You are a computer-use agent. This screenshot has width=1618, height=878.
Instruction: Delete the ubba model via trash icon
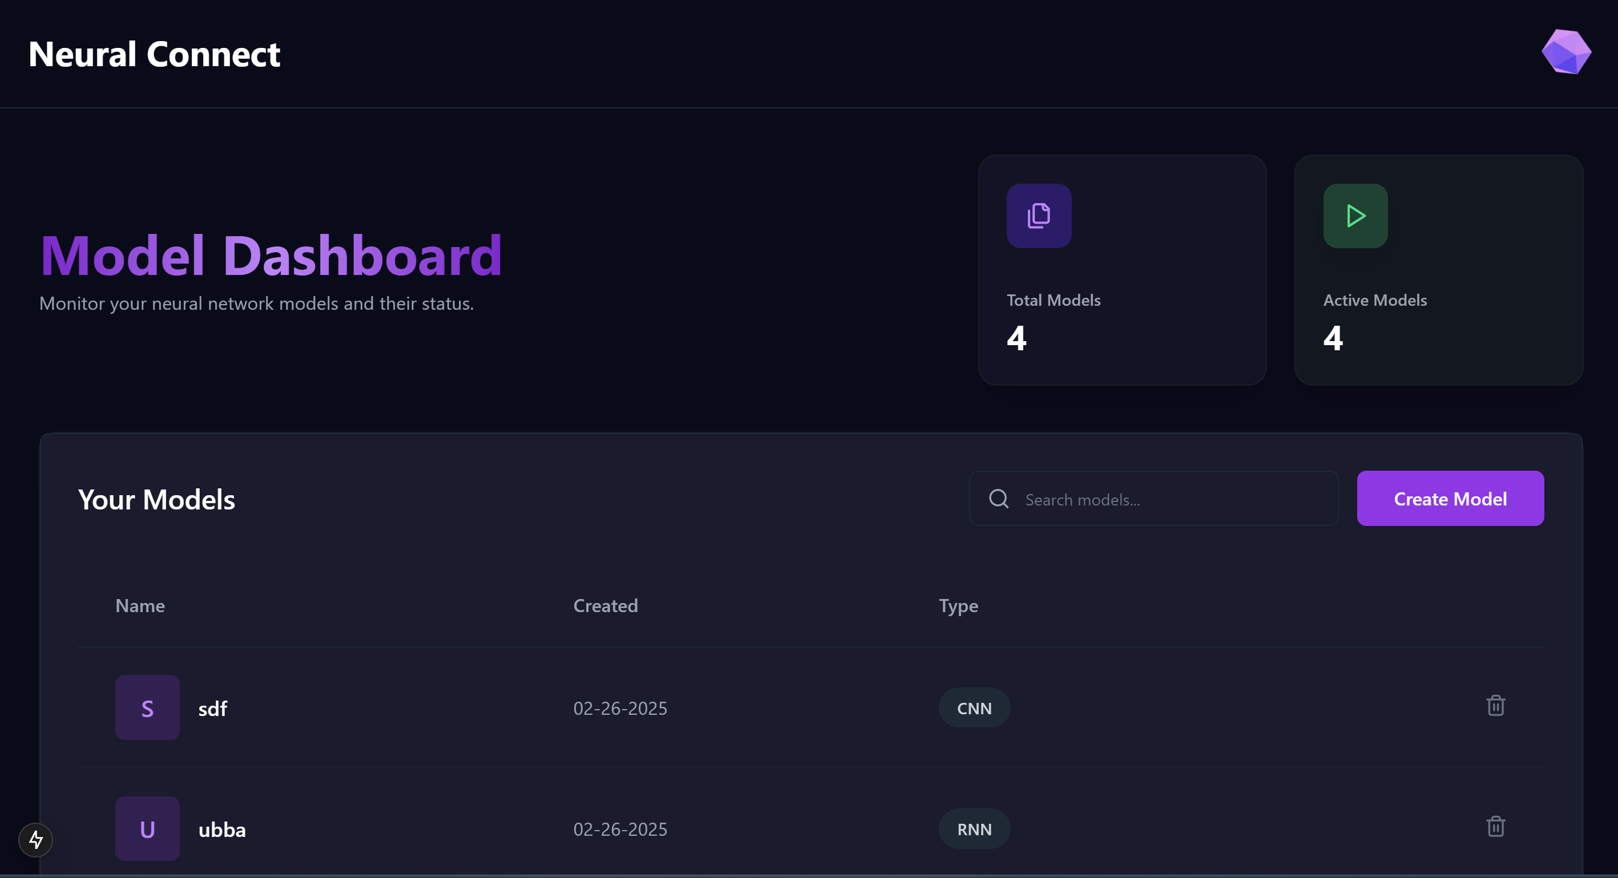point(1495,826)
